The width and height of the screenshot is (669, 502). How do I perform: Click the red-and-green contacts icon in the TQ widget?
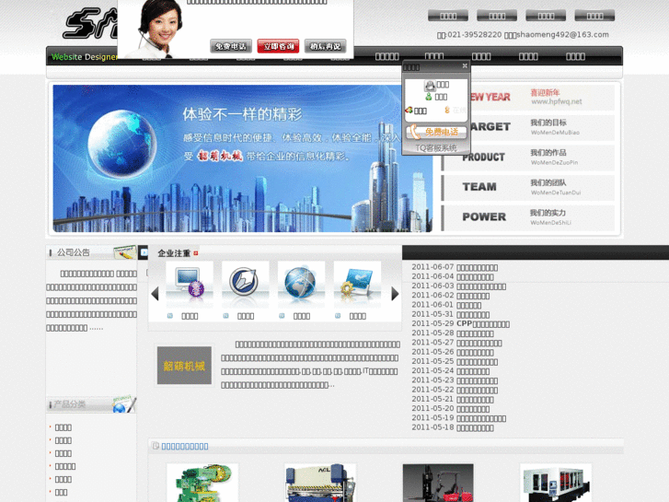click(409, 111)
